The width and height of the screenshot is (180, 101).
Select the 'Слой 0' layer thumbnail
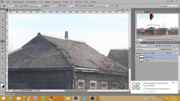click(x=141, y=61)
